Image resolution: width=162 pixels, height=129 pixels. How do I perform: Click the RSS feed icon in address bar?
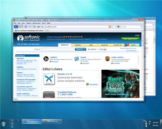[110, 27]
